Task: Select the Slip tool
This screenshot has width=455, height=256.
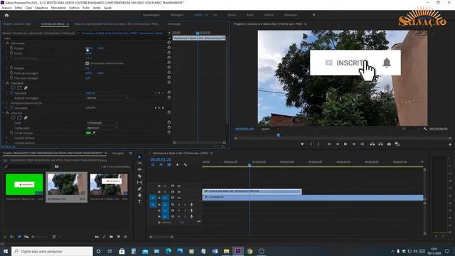Action: coord(139,182)
